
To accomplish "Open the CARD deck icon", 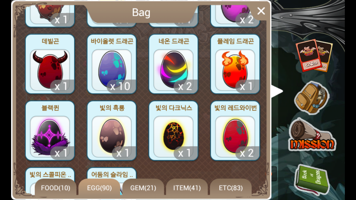I will point(314,56).
